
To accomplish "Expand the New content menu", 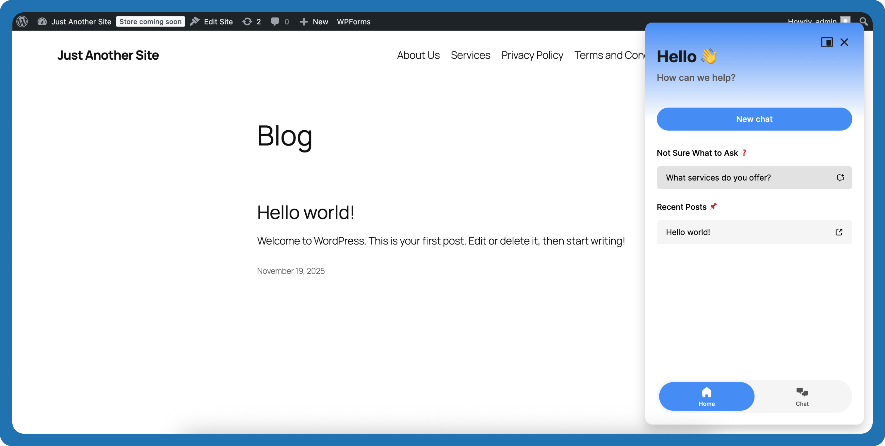I will point(320,22).
